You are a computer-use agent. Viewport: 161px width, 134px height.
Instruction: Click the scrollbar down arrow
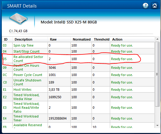(157, 126)
